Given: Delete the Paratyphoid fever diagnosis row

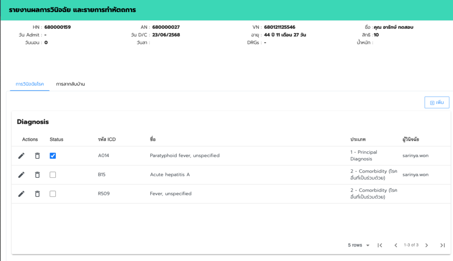Looking at the screenshot, I should click(37, 156).
